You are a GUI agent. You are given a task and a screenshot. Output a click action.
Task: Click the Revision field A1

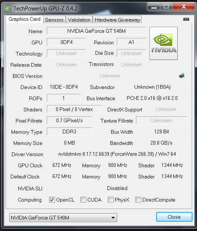click(132, 42)
